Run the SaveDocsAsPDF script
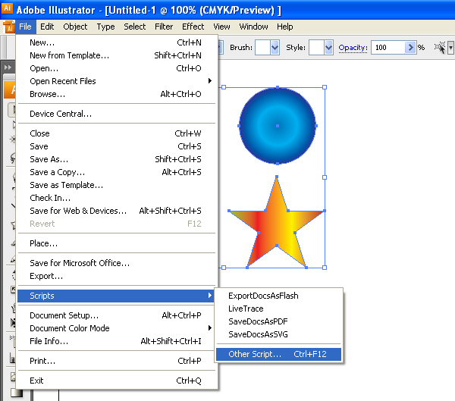 278,321
